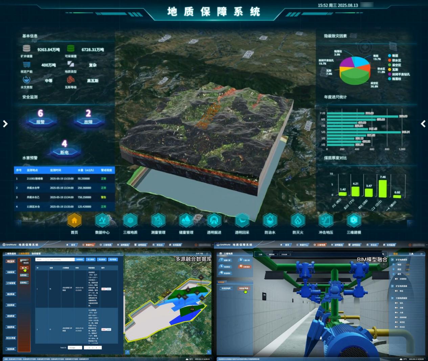
Task: Expand the left side panel arrow
Action: (5, 124)
